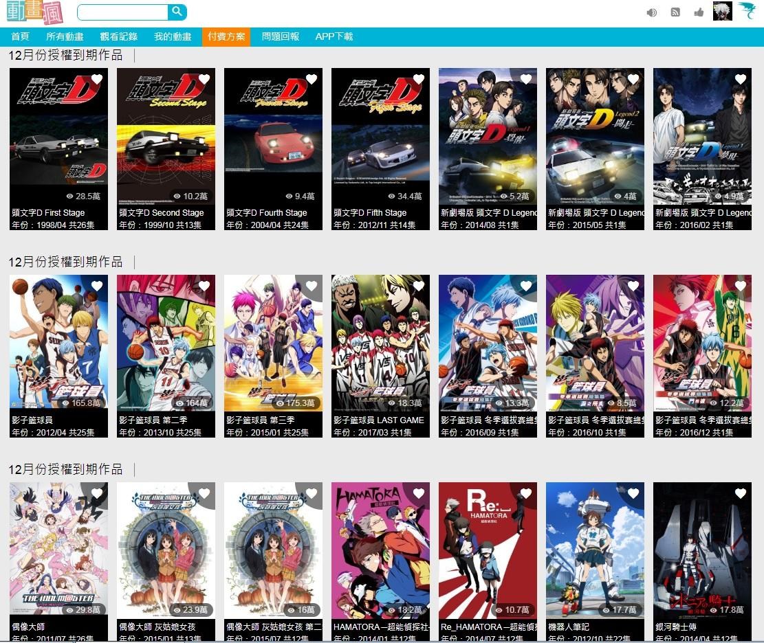Favorite 頭文字D First Stage with its heart
This screenshot has height=643, width=764.
pos(97,79)
